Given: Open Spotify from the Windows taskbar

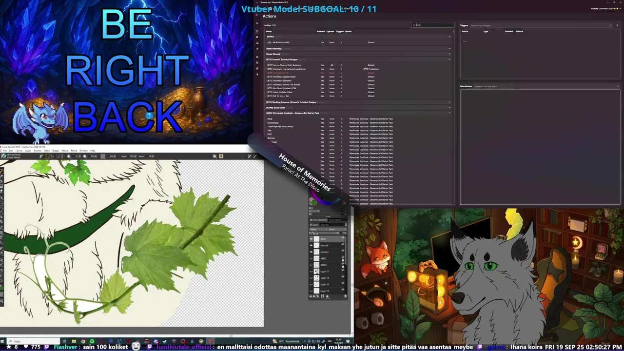Looking at the screenshot, I should pyautogui.click(x=92, y=341).
